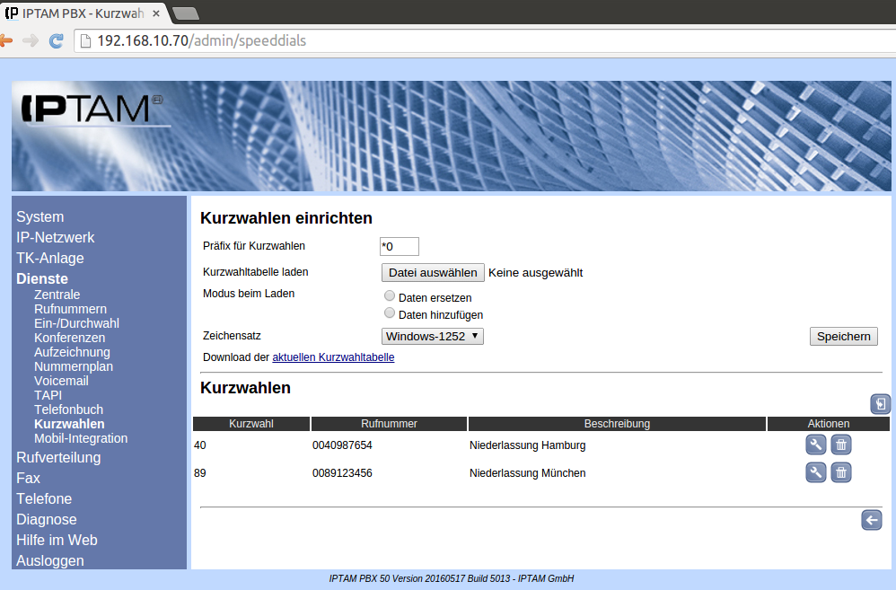Expand the TK-Anlage menu section
The image size is (896, 590).
[50, 258]
